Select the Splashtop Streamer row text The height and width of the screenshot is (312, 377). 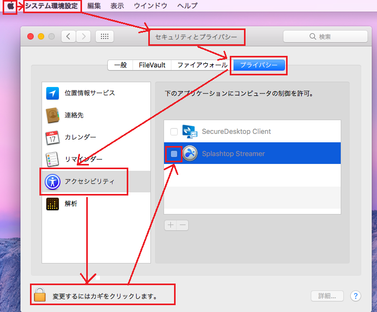[233, 154]
